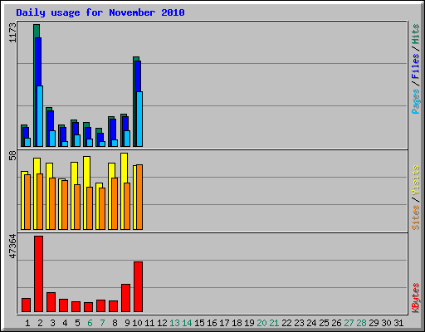Screen dimensions: 425x332
Task: Click the chart title "Daily usage for November 2010"
Action: click(x=100, y=12)
